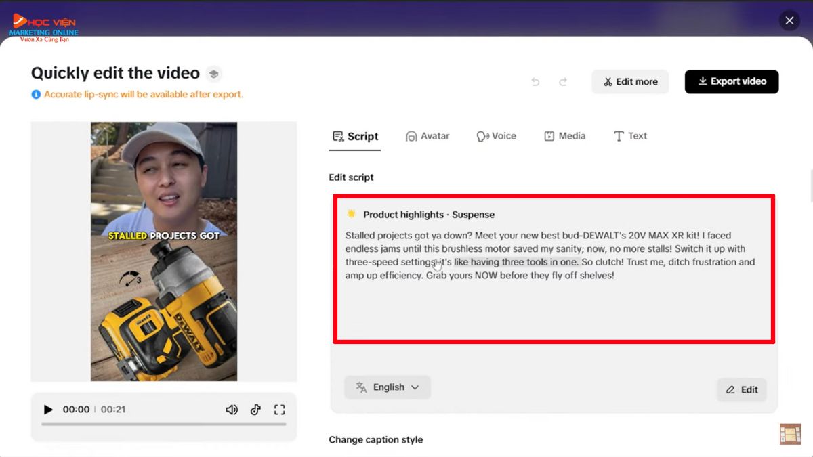Click the Export video button
813x457 pixels.
(x=732, y=81)
